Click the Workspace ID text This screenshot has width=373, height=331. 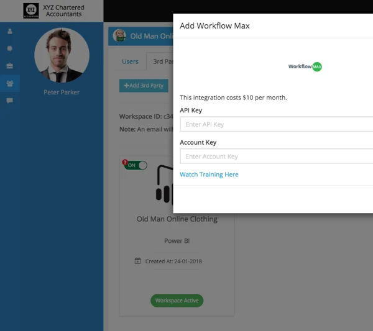point(146,116)
